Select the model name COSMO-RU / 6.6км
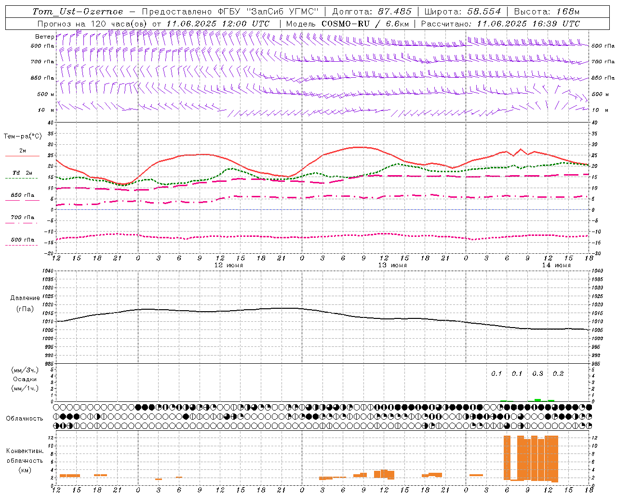The image size is (617, 494). point(365,24)
